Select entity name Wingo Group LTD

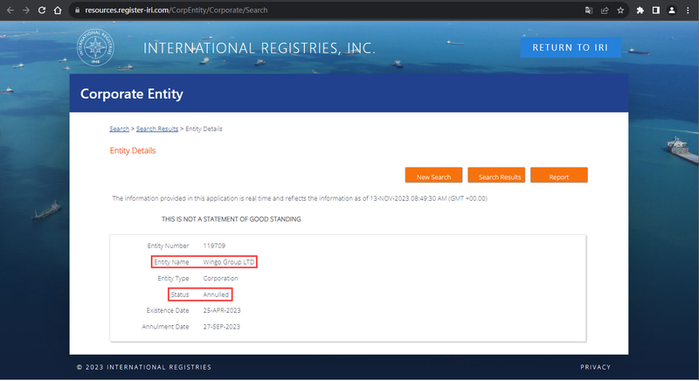click(229, 262)
